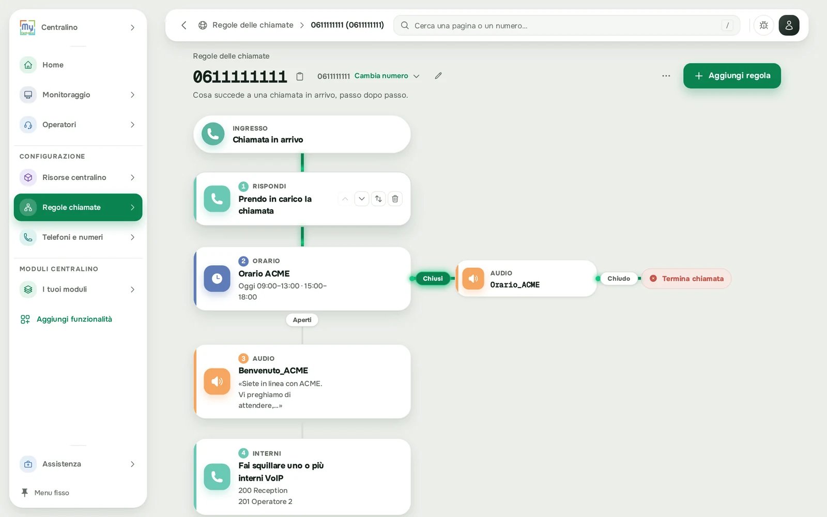
Task: Expand Telefoni e numeri menu
Action: (x=132, y=237)
